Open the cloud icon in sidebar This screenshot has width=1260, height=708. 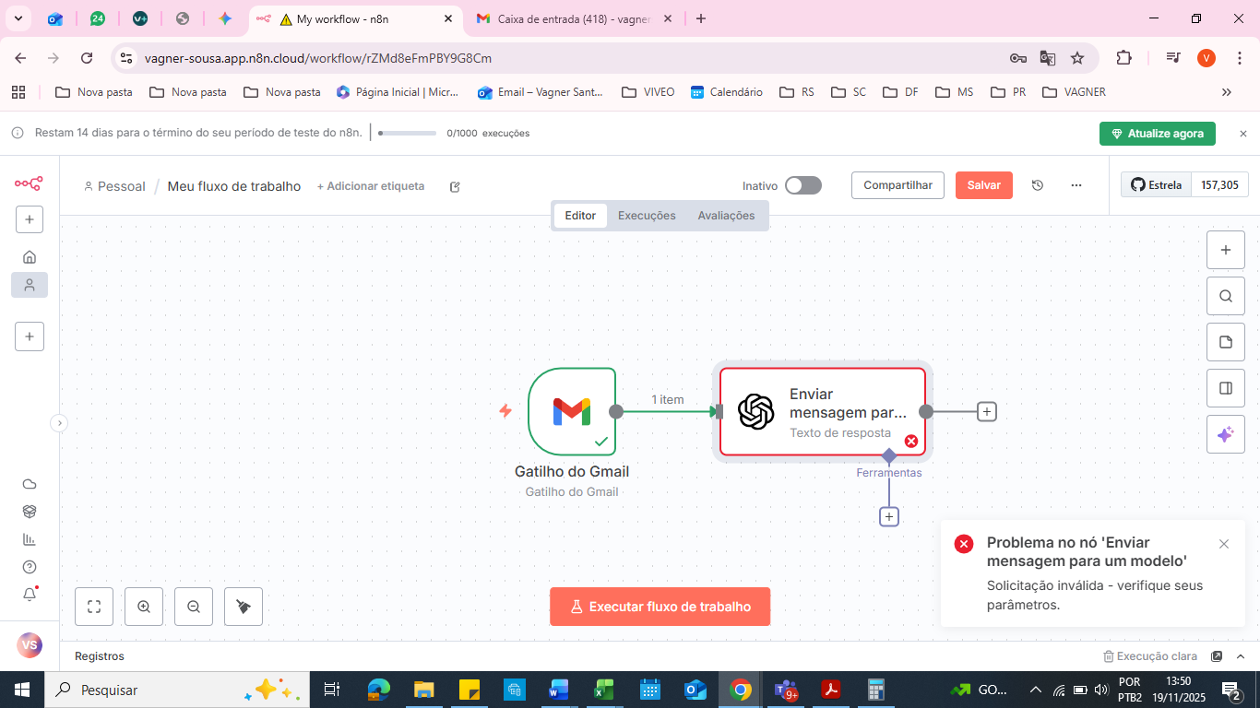[x=30, y=484]
